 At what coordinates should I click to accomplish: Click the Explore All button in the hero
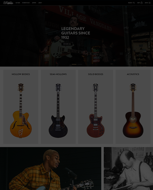click(x=67, y=44)
